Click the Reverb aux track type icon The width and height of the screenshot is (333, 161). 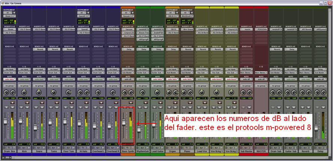[x=311, y=148]
